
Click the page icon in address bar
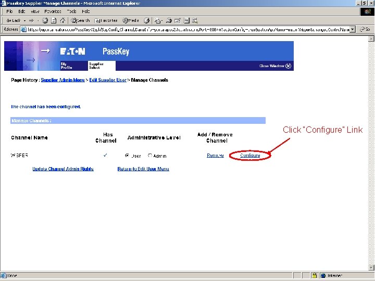23,29
